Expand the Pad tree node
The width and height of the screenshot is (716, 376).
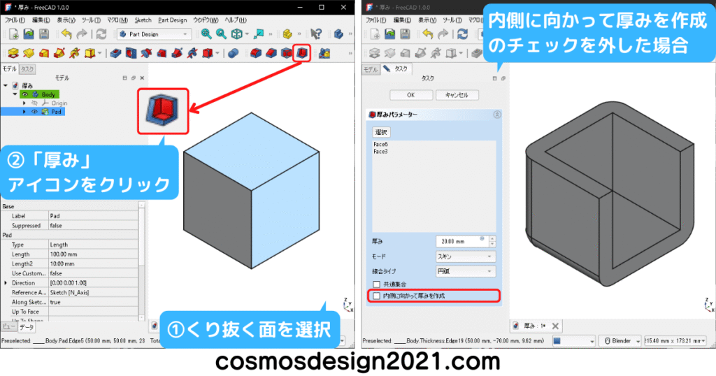click(24, 112)
